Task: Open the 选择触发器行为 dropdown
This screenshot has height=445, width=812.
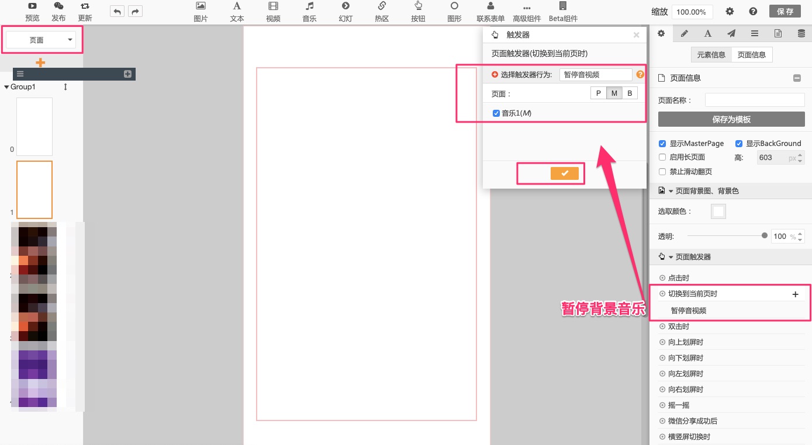Action: 595,75
